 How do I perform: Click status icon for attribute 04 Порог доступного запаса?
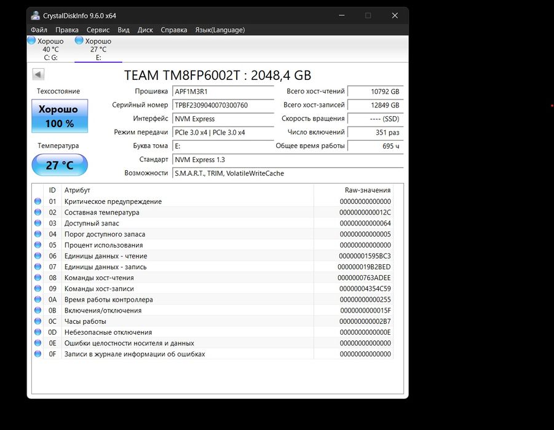pyautogui.click(x=38, y=234)
